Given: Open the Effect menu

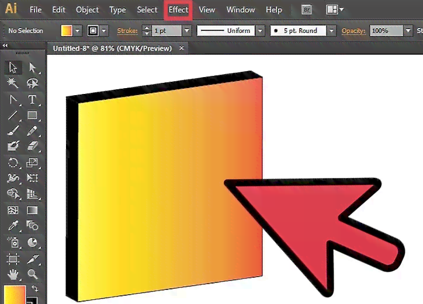Looking at the screenshot, I should click(178, 10).
